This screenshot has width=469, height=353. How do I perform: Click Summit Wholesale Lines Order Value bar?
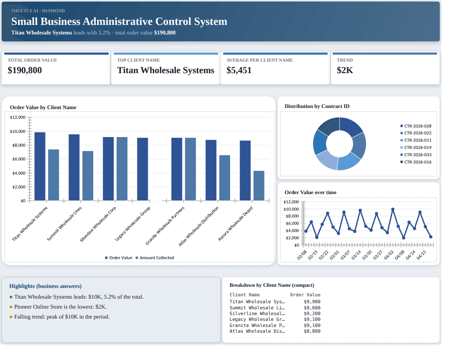(74, 167)
